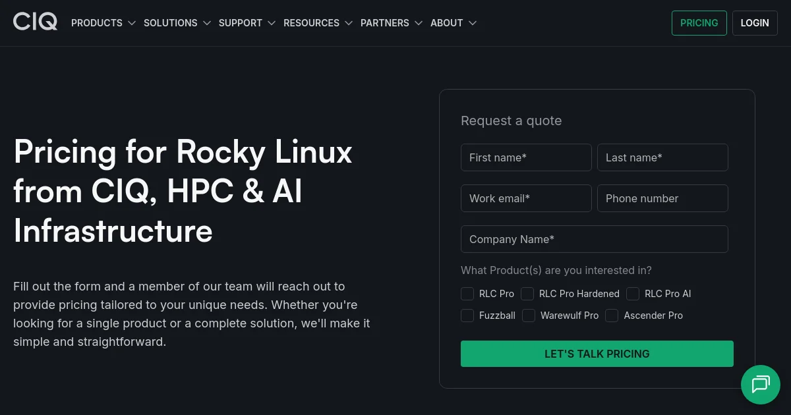
Task: Expand the chevron next to Products
Action: (x=131, y=23)
